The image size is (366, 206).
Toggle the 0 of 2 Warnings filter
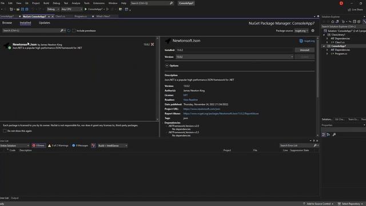tap(58, 145)
